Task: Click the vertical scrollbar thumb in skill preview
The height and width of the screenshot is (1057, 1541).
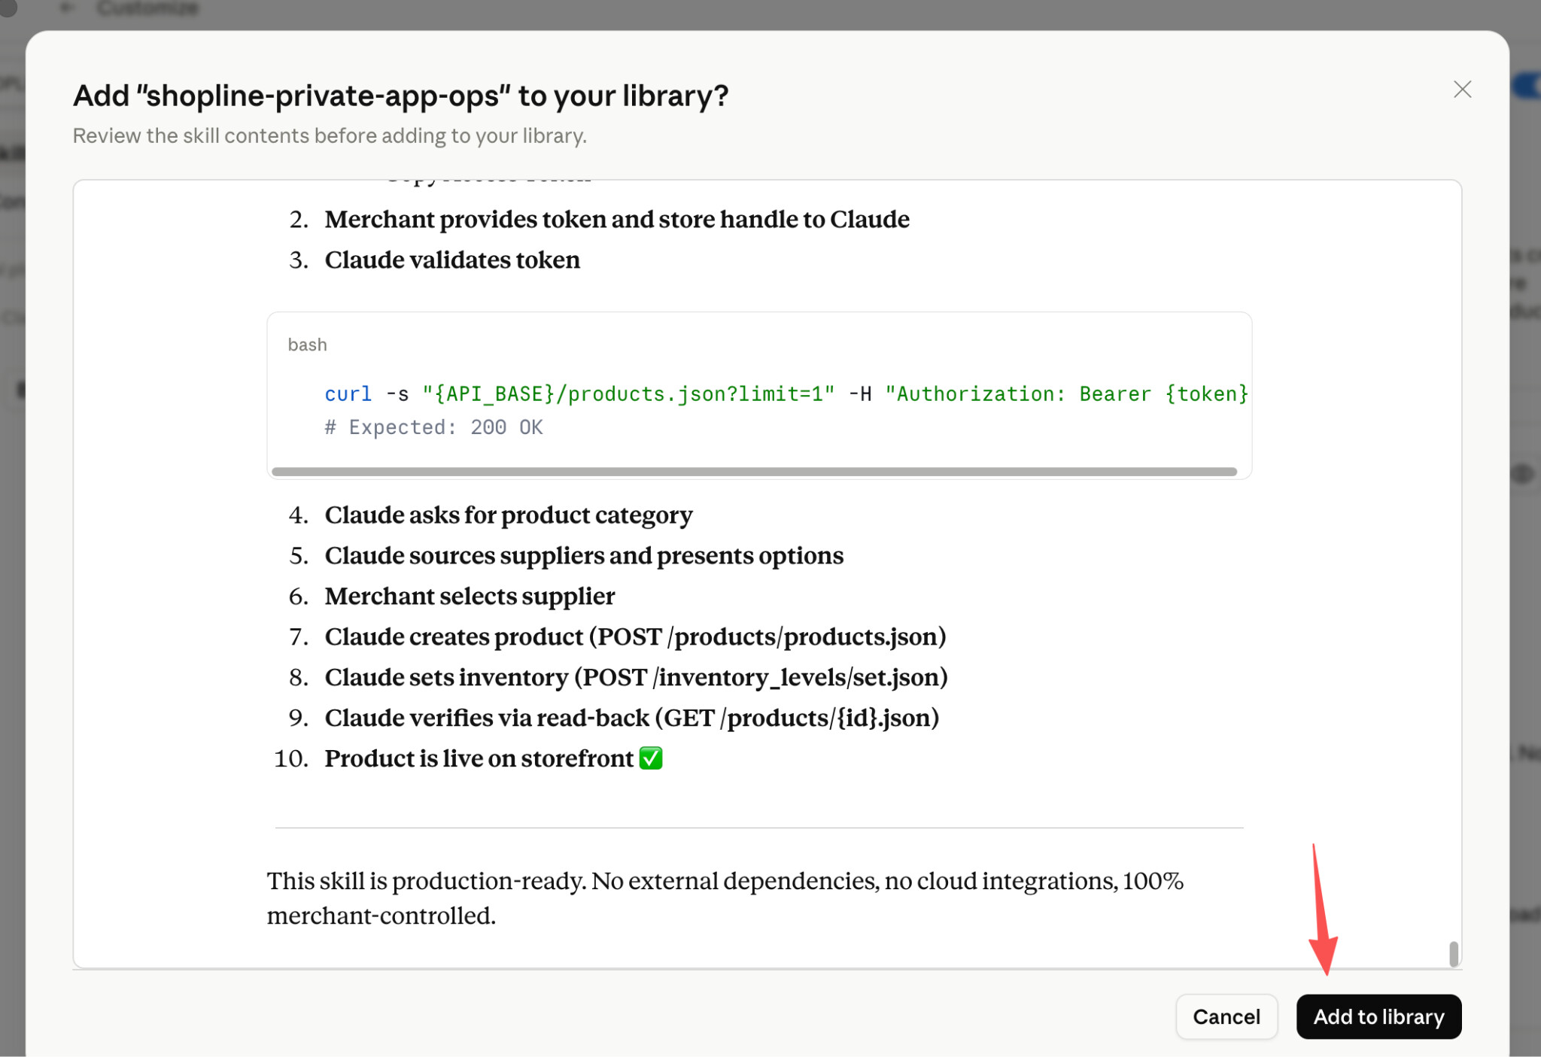Action: [1454, 953]
